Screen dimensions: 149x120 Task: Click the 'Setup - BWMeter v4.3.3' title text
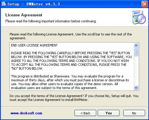click(34, 4)
